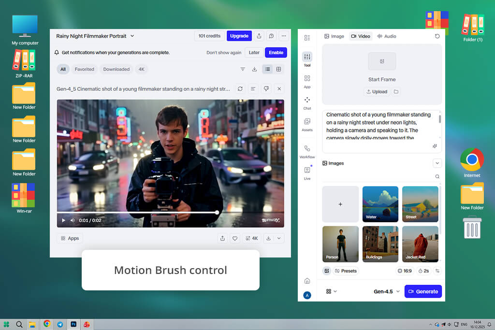Download the video below the player
The height and width of the screenshot is (330, 495).
tap(268, 238)
